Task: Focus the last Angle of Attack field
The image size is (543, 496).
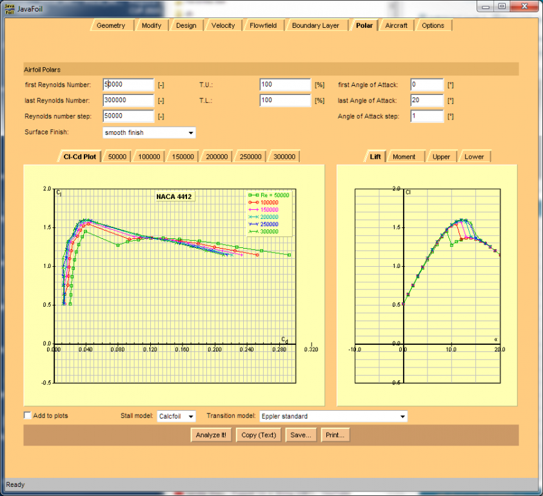Action: (426, 101)
